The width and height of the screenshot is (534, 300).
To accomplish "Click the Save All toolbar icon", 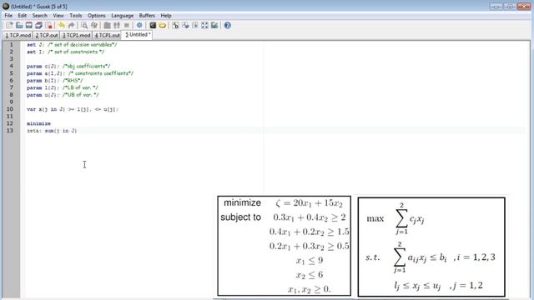I will pyautogui.click(x=39, y=25).
